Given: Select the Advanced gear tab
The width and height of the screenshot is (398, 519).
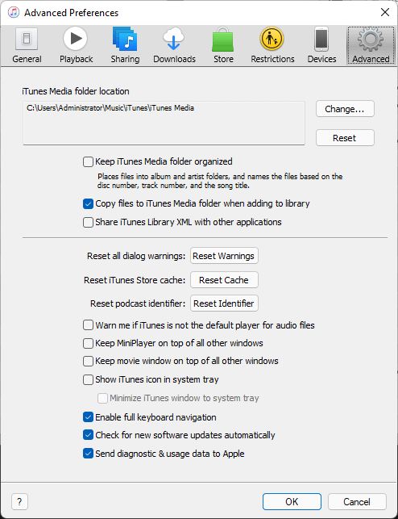Looking at the screenshot, I should [371, 46].
